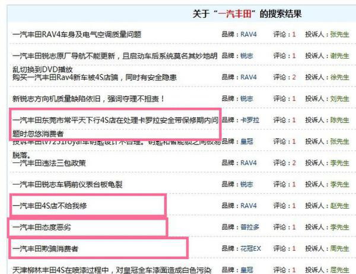This screenshot has height=274, width=356.
Task: Click RAV4 brand in the 新车被4S店骗 row
Action: 249,77
